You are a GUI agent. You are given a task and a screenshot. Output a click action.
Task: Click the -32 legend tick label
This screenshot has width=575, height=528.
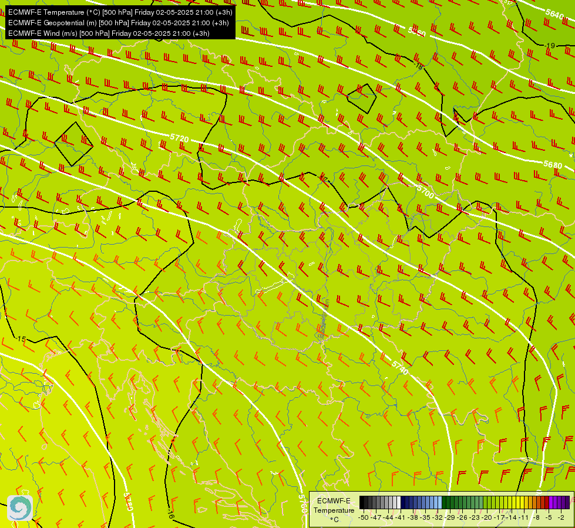tap(438, 517)
